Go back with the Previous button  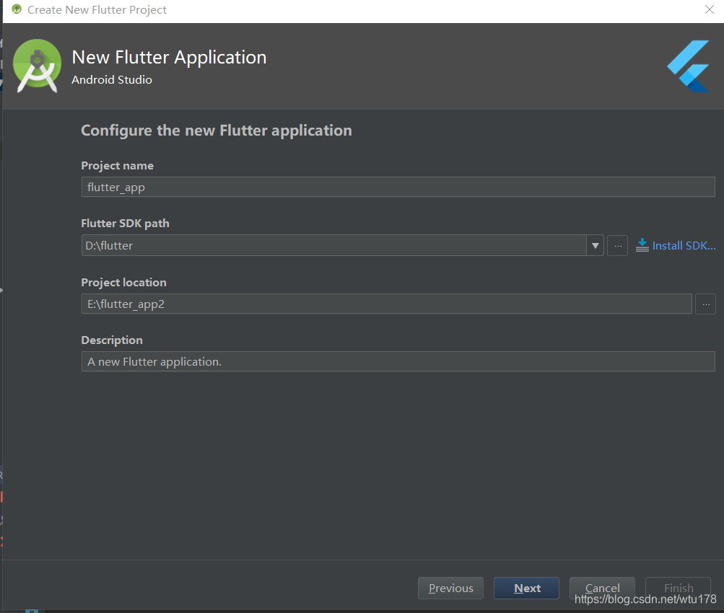pos(450,588)
